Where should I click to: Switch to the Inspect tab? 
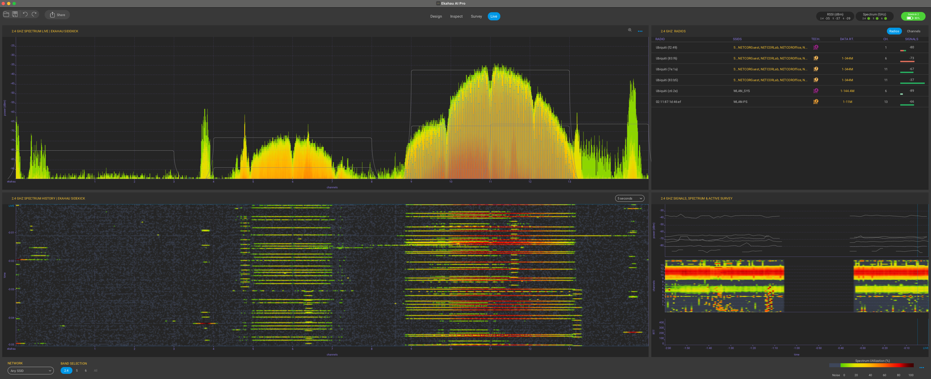point(456,16)
